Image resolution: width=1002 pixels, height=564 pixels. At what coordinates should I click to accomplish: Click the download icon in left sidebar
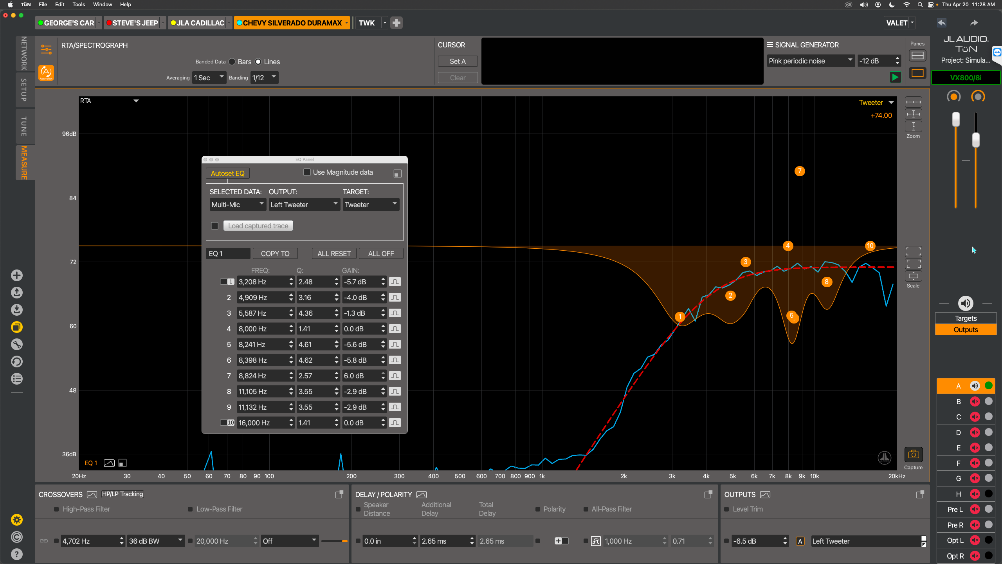pyautogui.click(x=16, y=310)
